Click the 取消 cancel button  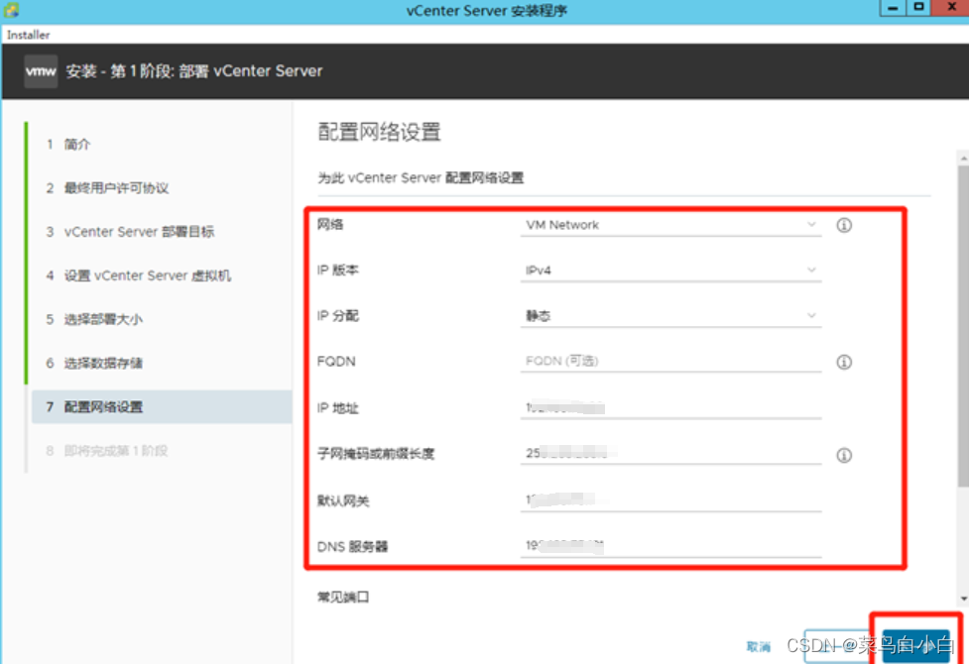[x=759, y=647]
